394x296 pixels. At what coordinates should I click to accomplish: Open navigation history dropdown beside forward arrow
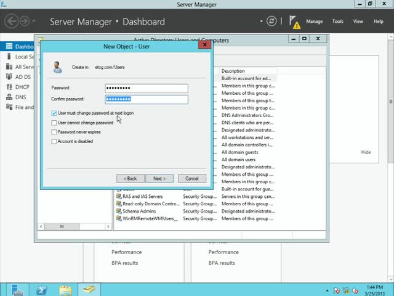click(34, 21)
